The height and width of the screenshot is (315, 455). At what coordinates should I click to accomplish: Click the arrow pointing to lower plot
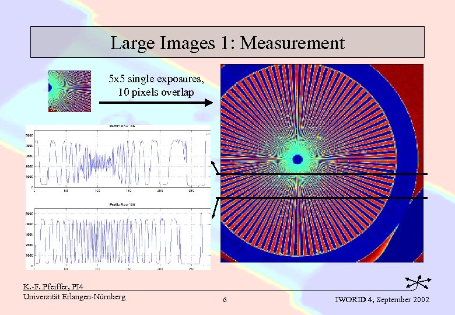click(x=215, y=208)
